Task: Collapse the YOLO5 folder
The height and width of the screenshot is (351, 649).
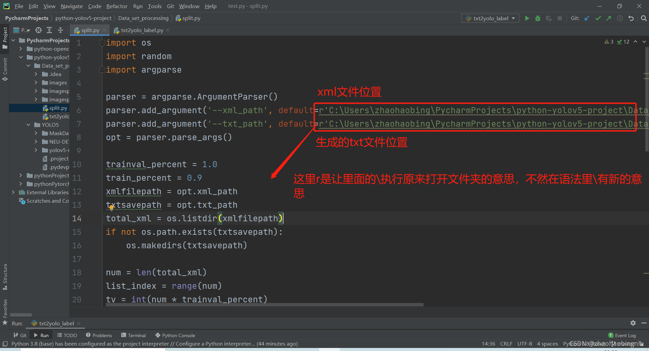Action: click(28, 125)
